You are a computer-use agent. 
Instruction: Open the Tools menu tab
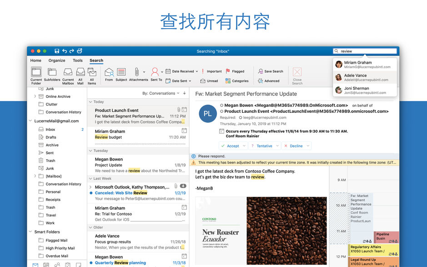tap(77, 60)
